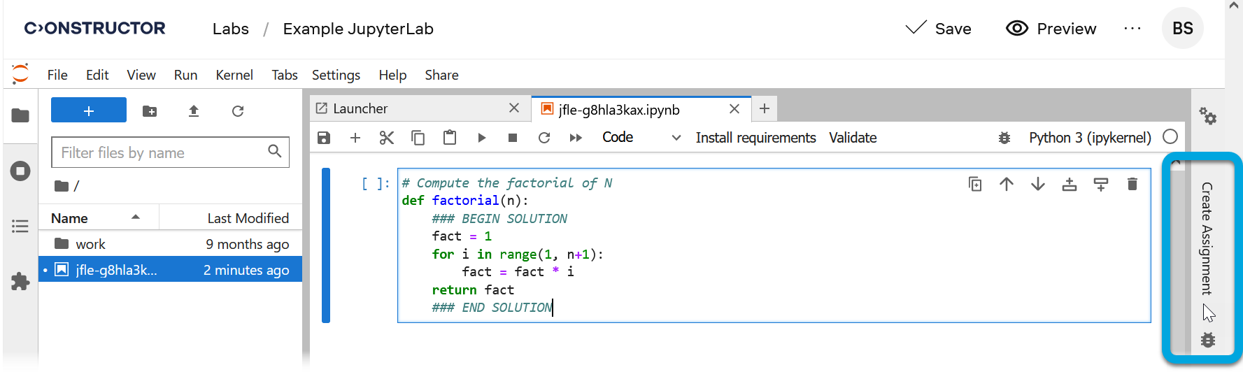Interrupt the kernel with the stop icon
1243x372 pixels.
[x=513, y=138]
